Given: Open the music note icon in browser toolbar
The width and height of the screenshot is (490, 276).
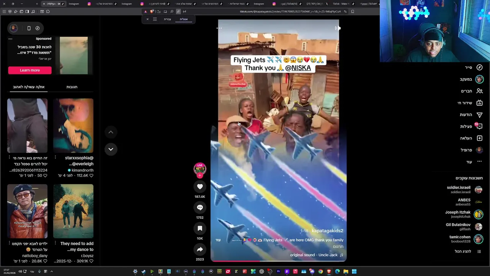Looking at the screenshot, I should click(x=33, y=11).
